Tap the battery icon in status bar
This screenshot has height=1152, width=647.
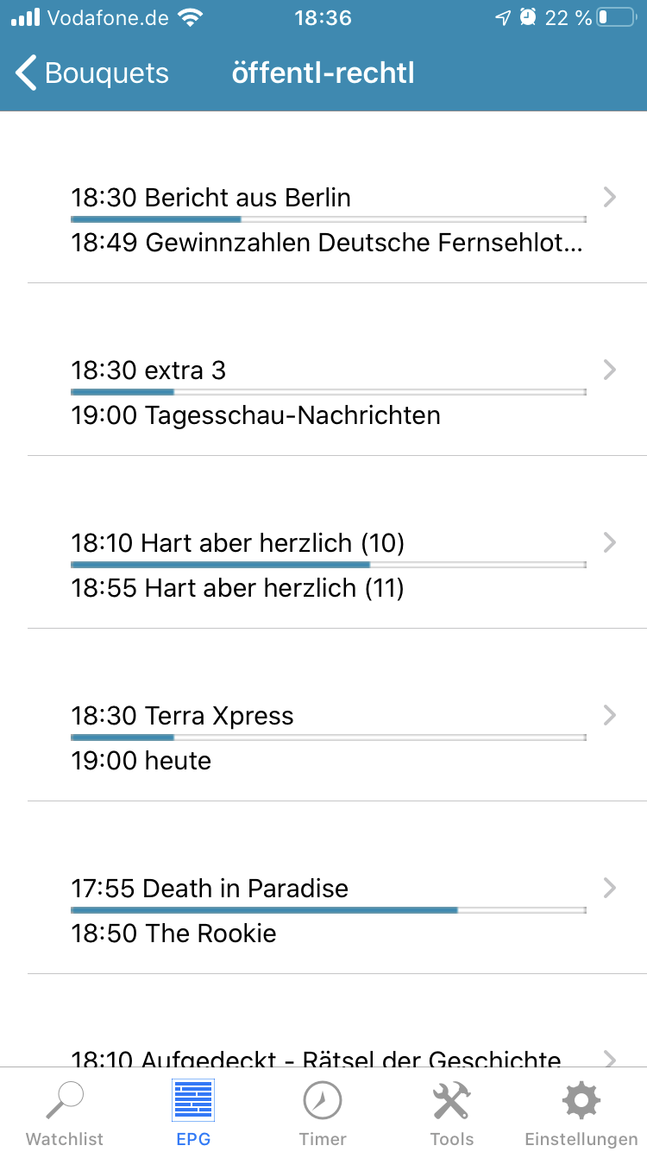(615, 17)
